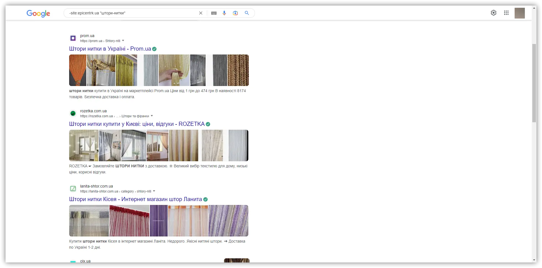Expand the prom.ua result options arrow
The image size is (542, 268).
123,41
